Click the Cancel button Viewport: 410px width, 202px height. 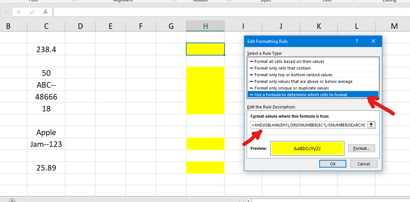point(364,164)
